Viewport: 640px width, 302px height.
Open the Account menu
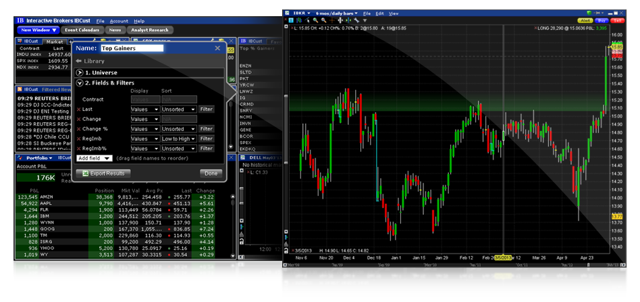click(x=122, y=21)
